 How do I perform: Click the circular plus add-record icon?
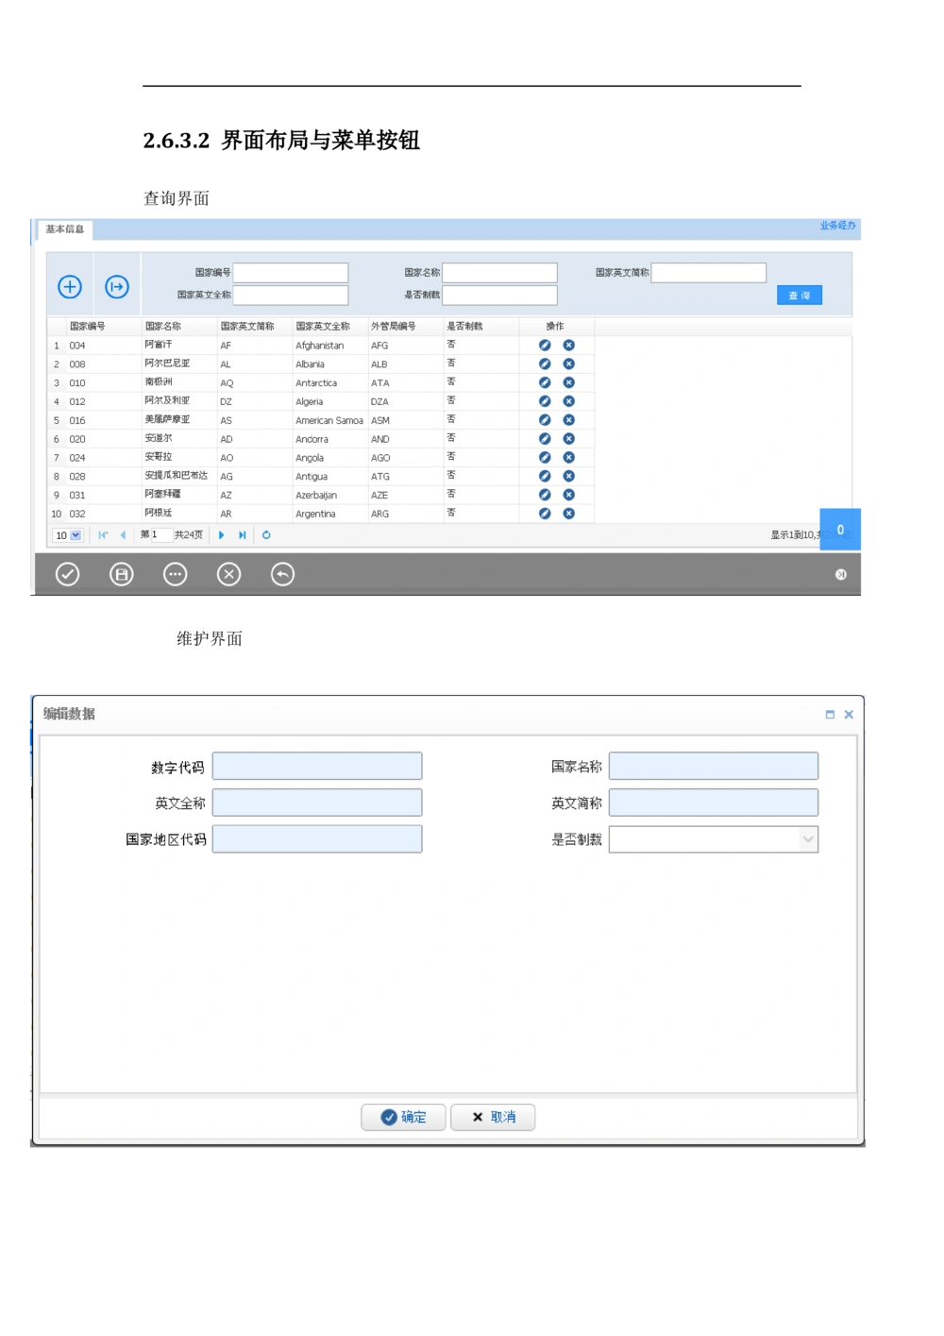[70, 287]
